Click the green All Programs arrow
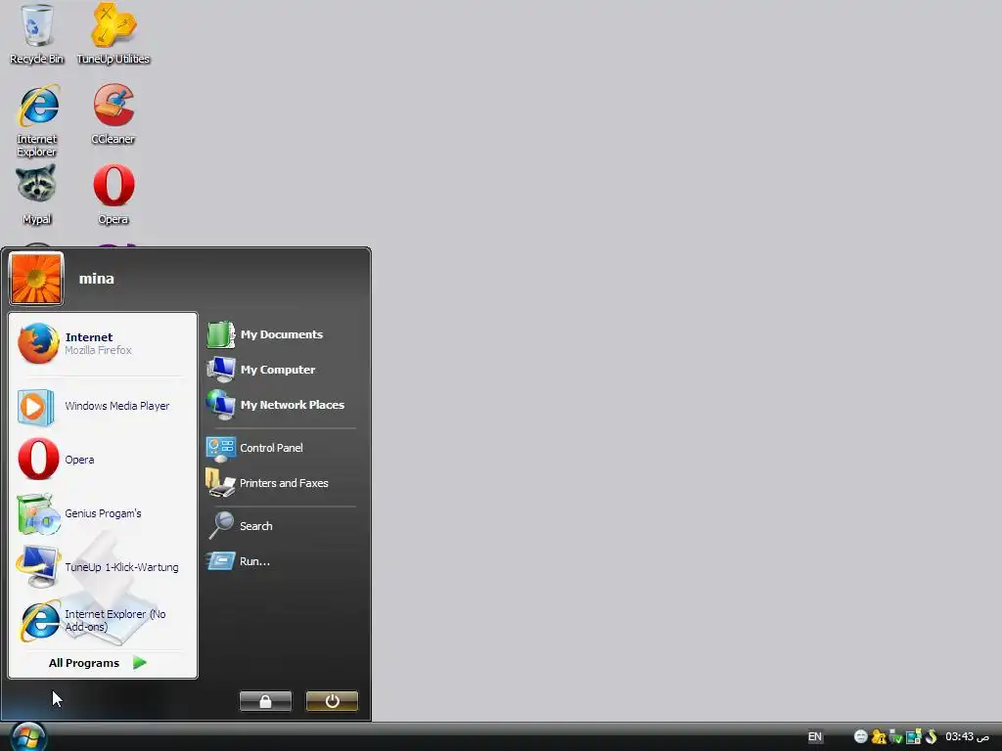The image size is (1002, 751). (x=140, y=663)
